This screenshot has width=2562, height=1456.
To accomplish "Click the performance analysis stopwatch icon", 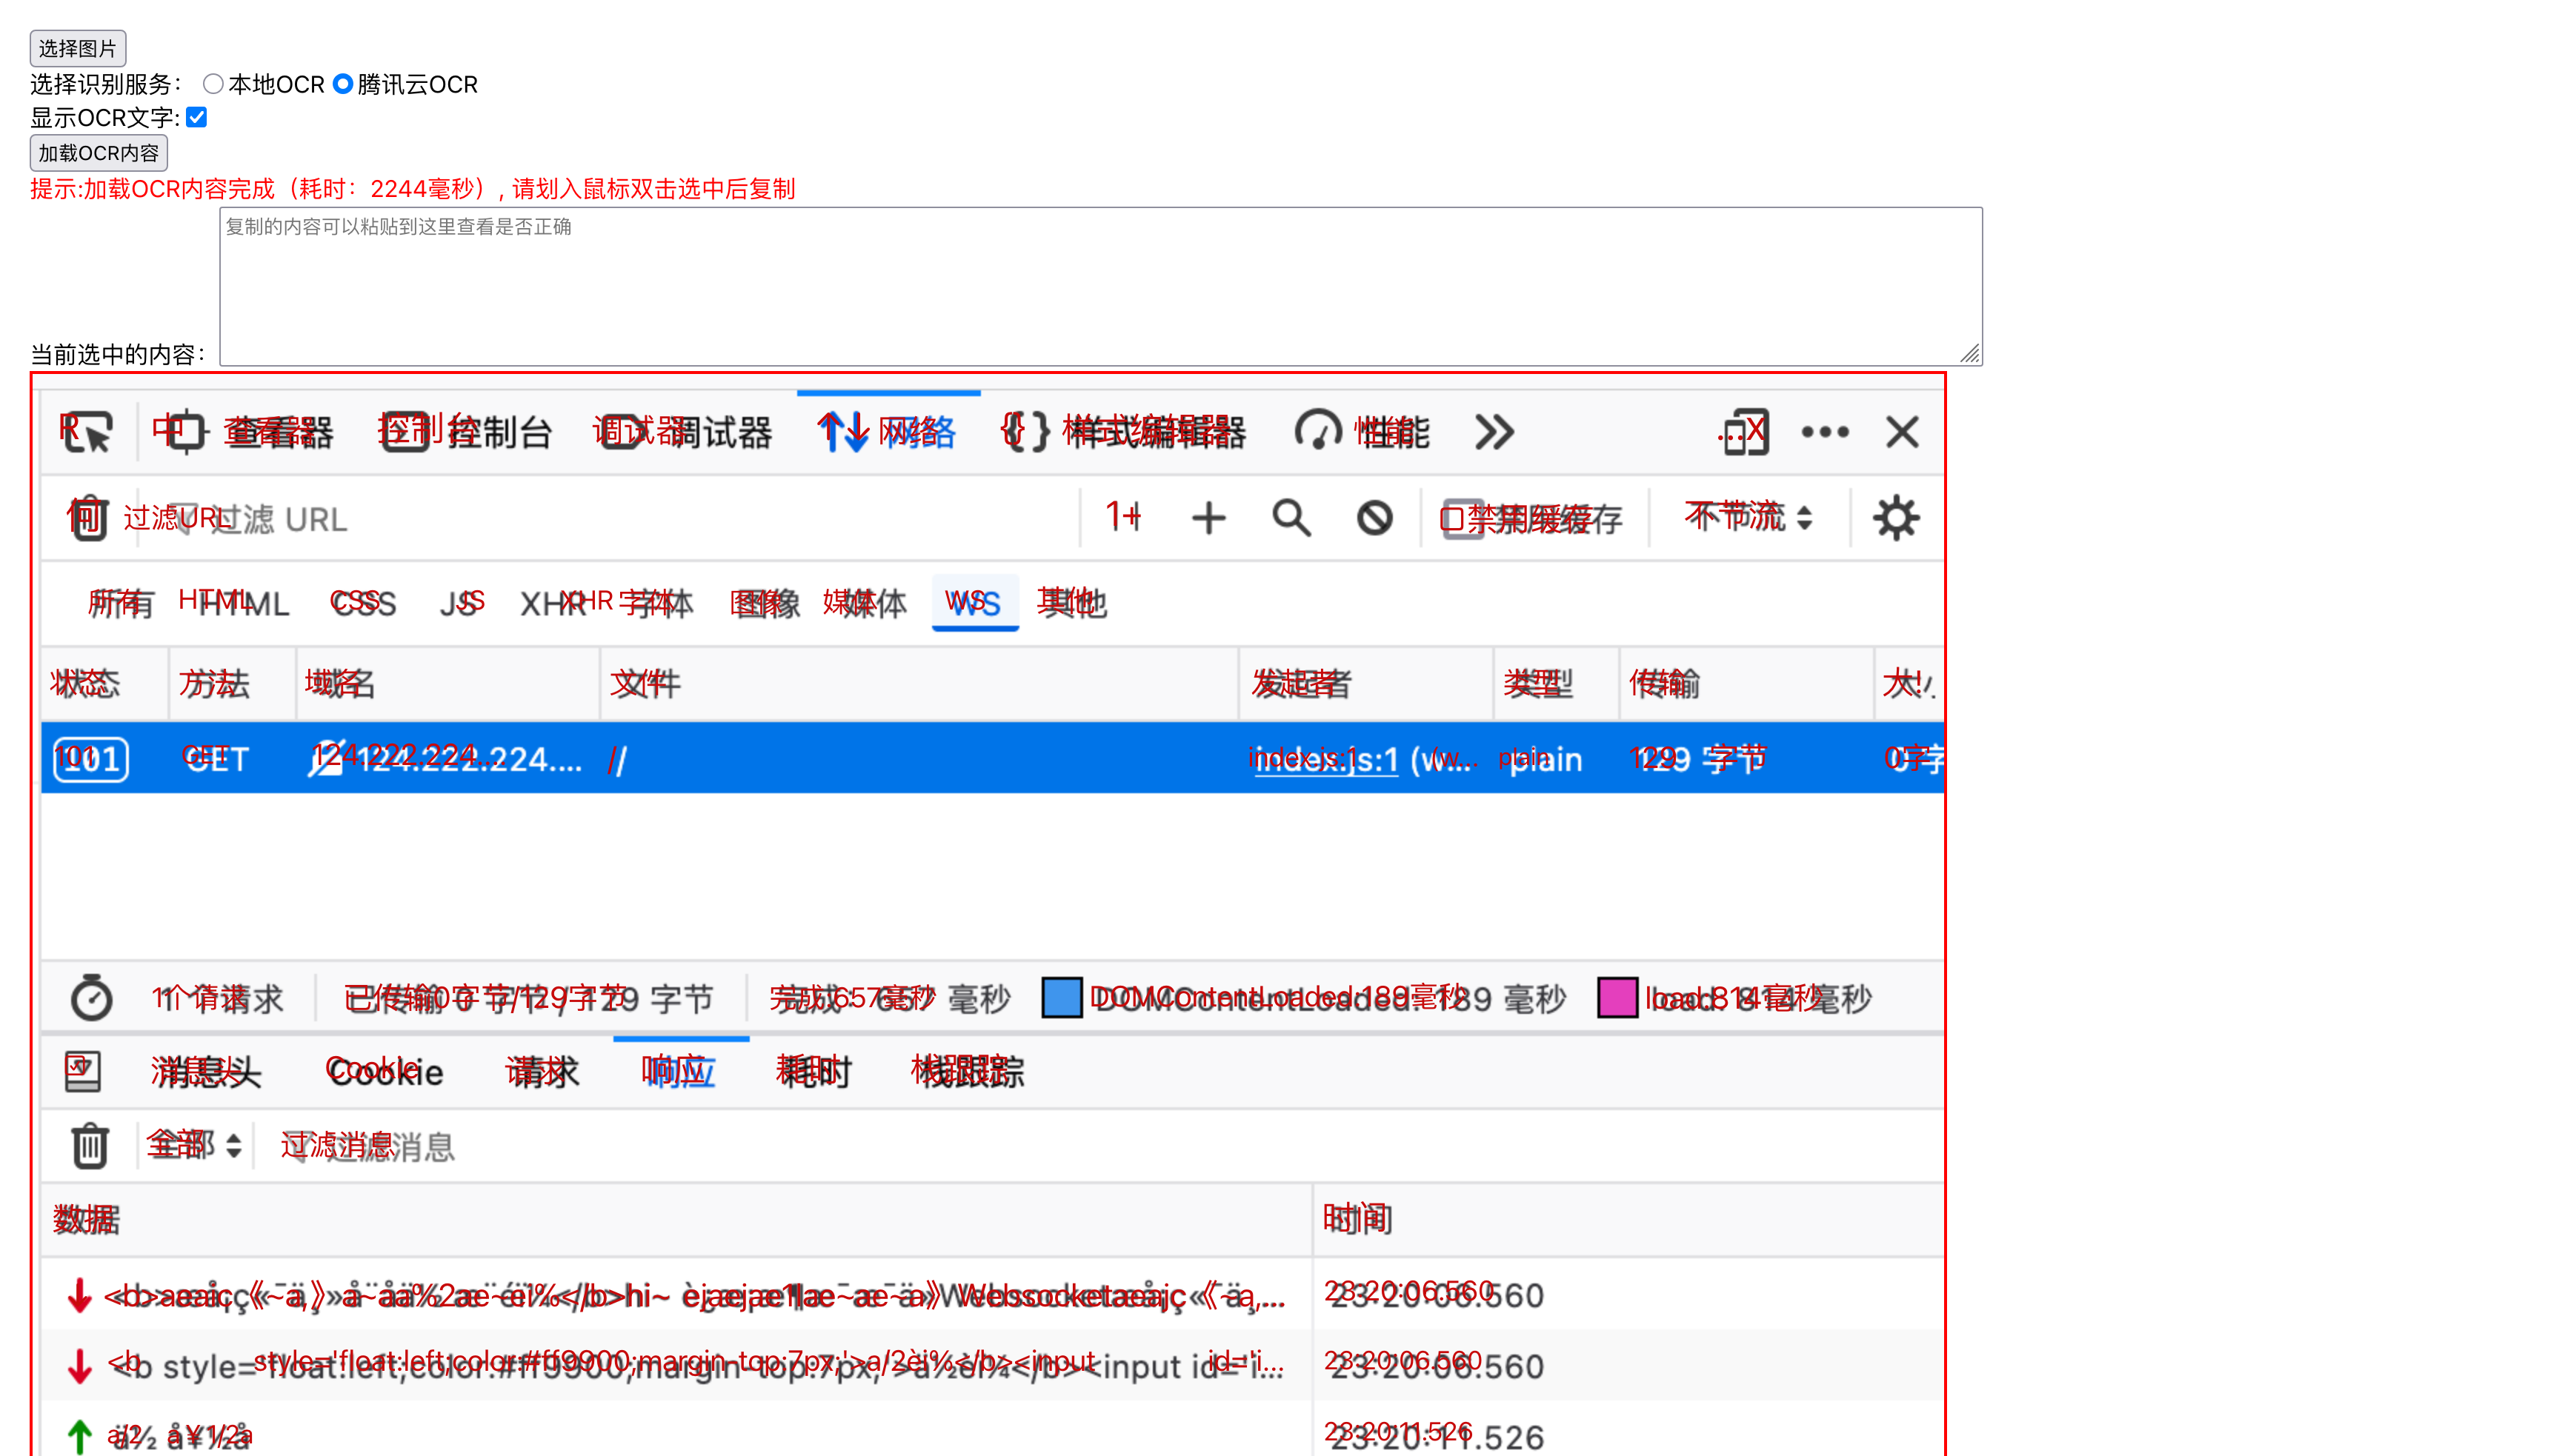I will [x=91, y=998].
